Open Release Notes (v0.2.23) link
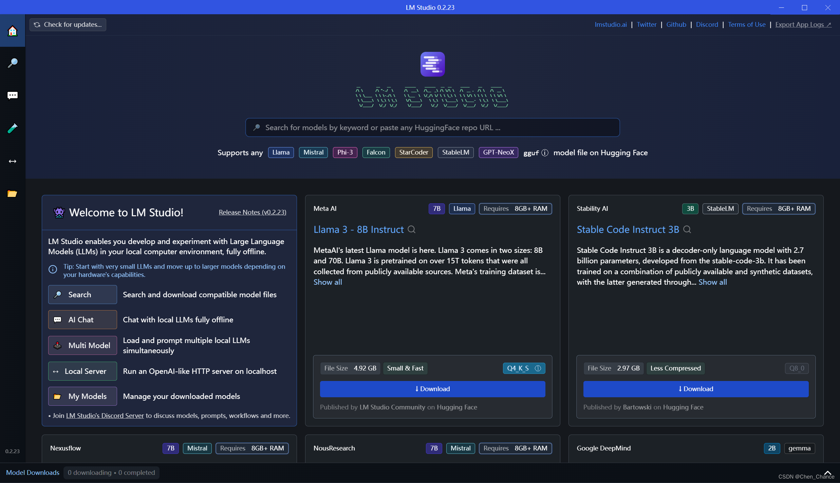840x483 pixels. (x=252, y=212)
